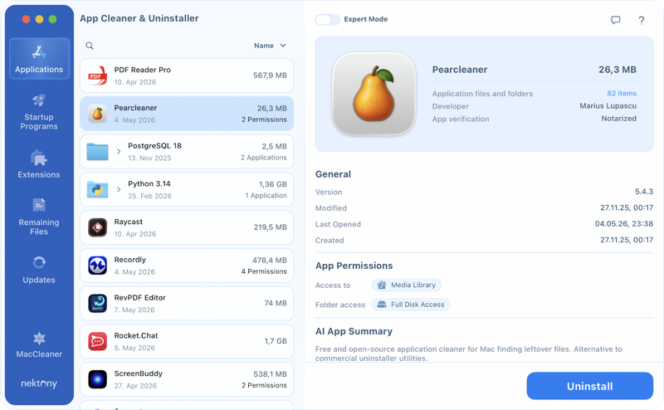The width and height of the screenshot is (664, 410).
Task: Click Pearcleaner's 2 Permissions label
Action: click(x=264, y=120)
